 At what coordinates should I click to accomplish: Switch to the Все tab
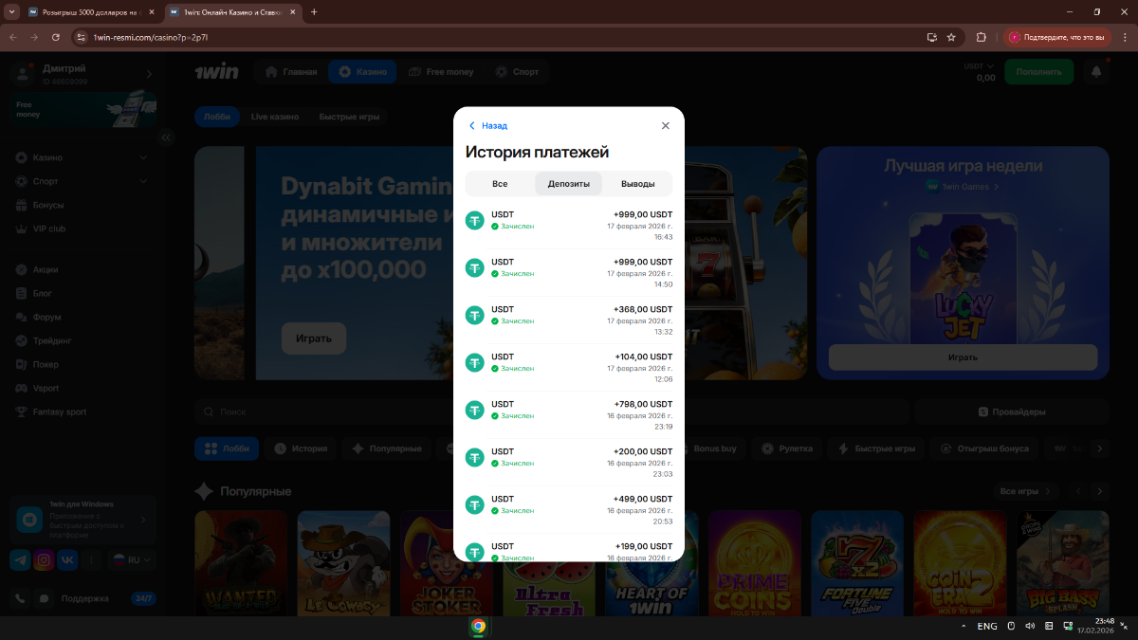500,184
